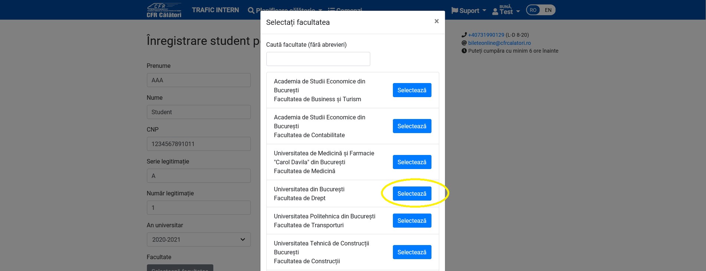Switch language to RO

(533, 10)
